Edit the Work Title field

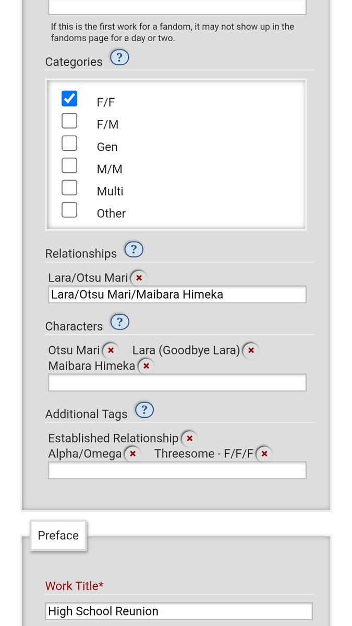coord(178,611)
